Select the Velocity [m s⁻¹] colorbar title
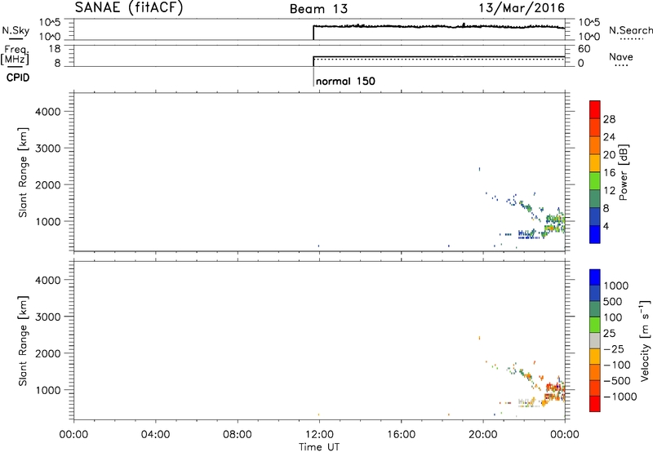The height and width of the screenshot is (452, 653). [x=645, y=340]
